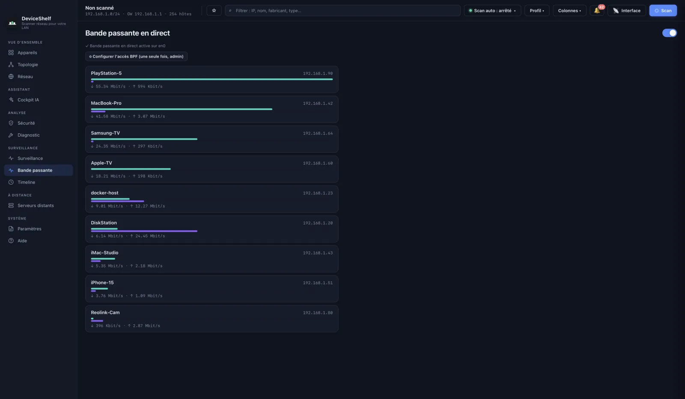Click the iPhone-15 device name
Viewport: 685px width, 399px height.
click(102, 282)
